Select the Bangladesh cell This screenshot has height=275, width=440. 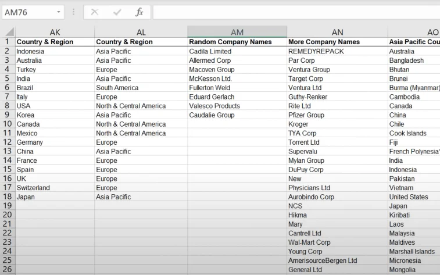414,60
